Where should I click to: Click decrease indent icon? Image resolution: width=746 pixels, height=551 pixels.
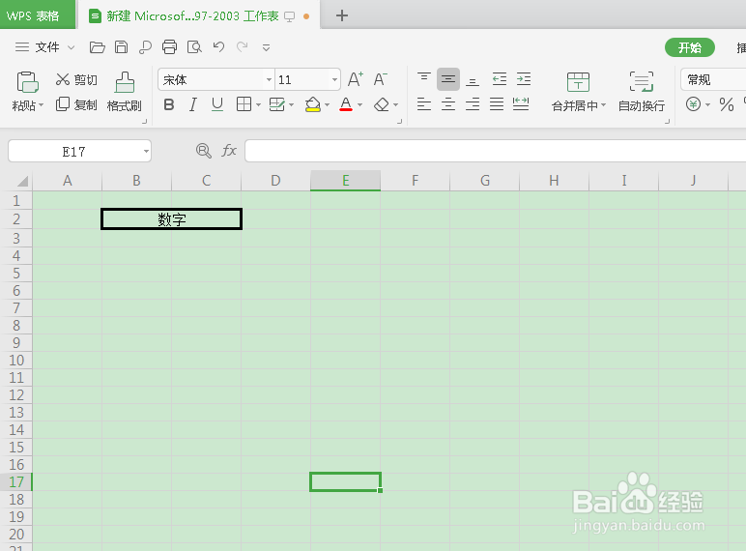499,79
